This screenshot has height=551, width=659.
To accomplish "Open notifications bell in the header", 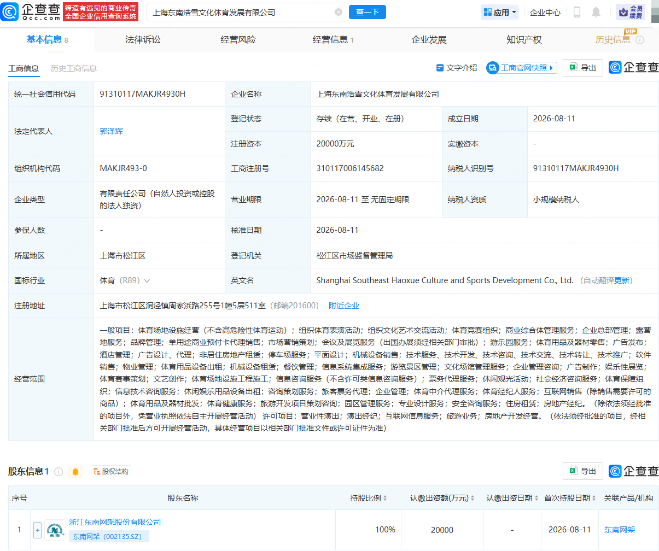I will point(596,12).
